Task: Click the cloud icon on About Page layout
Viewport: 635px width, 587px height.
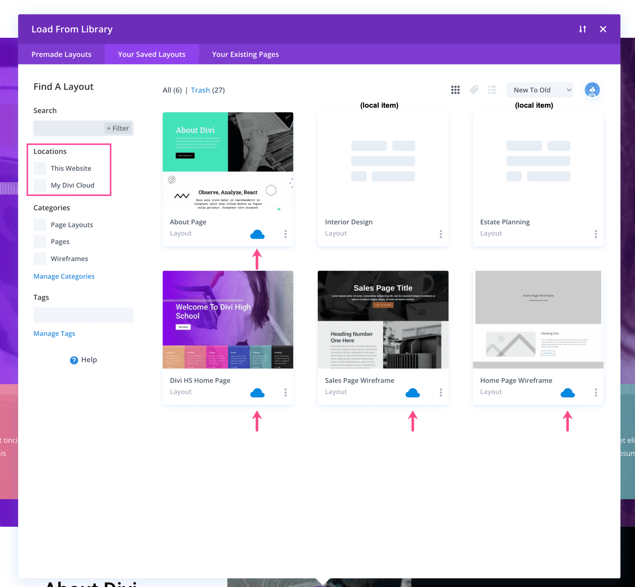Action: pyautogui.click(x=258, y=234)
